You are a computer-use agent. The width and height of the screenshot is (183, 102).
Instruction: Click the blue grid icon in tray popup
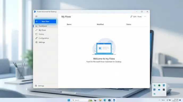pos(154,90)
